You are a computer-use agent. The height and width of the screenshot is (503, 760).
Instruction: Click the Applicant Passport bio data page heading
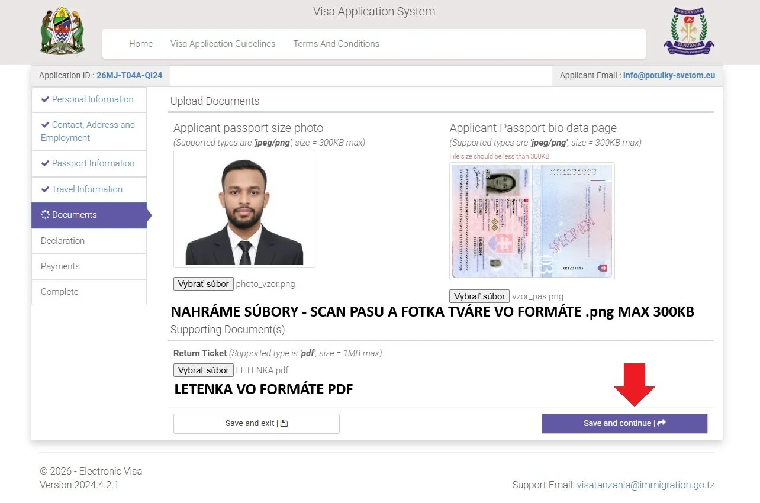coord(533,128)
